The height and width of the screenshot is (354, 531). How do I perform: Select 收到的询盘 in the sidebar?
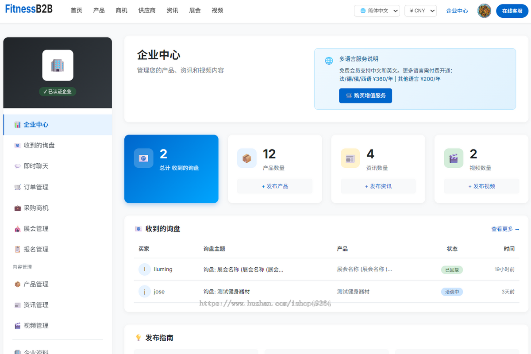tap(58, 146)
